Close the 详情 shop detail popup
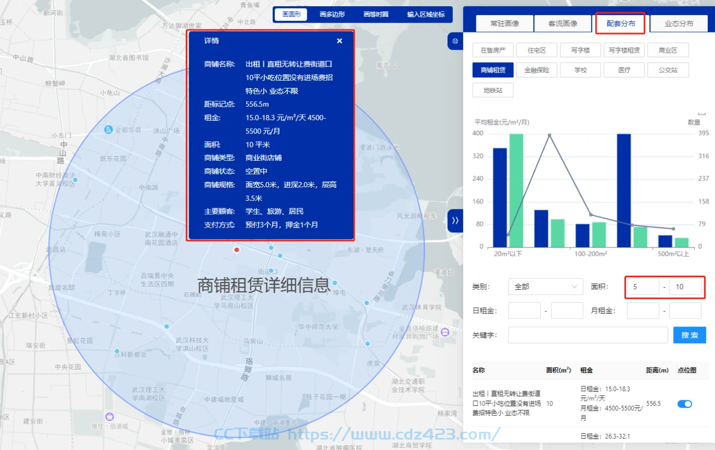 pyautogui.click(x=339, y=41)
